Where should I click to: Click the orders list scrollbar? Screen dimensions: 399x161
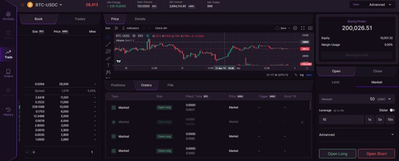point(310,105)
